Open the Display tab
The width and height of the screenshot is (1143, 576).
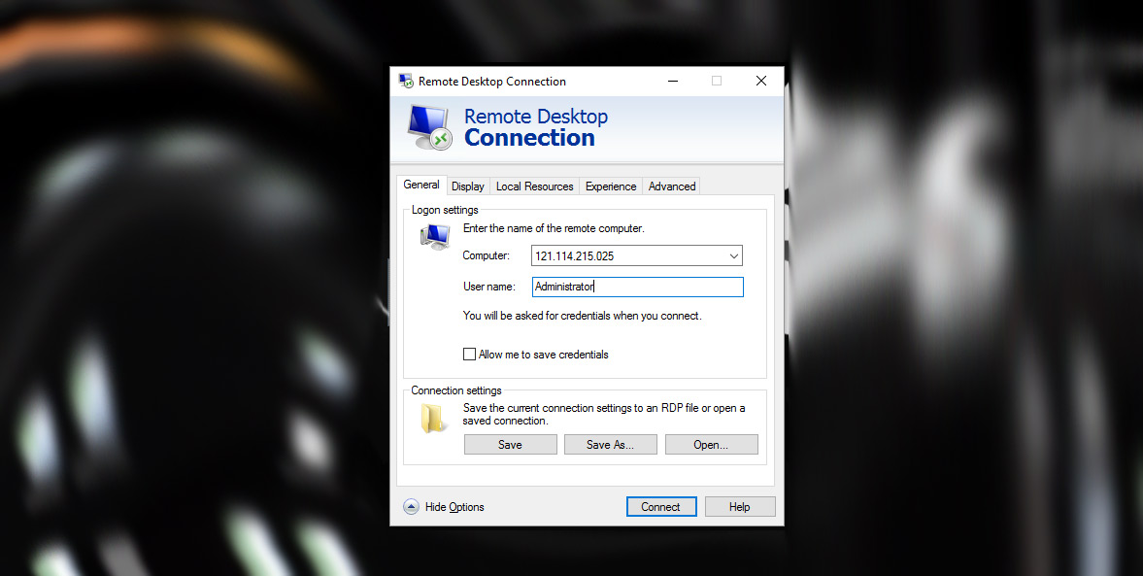tap(468, 186)
